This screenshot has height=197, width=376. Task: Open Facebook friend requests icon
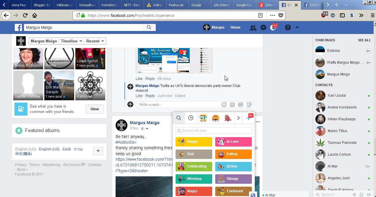tap(253, 27)
